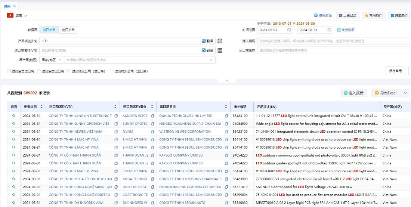The image size is (411, 207).
Task: Click 隐藏条件 button
Action: coord(399,15)
